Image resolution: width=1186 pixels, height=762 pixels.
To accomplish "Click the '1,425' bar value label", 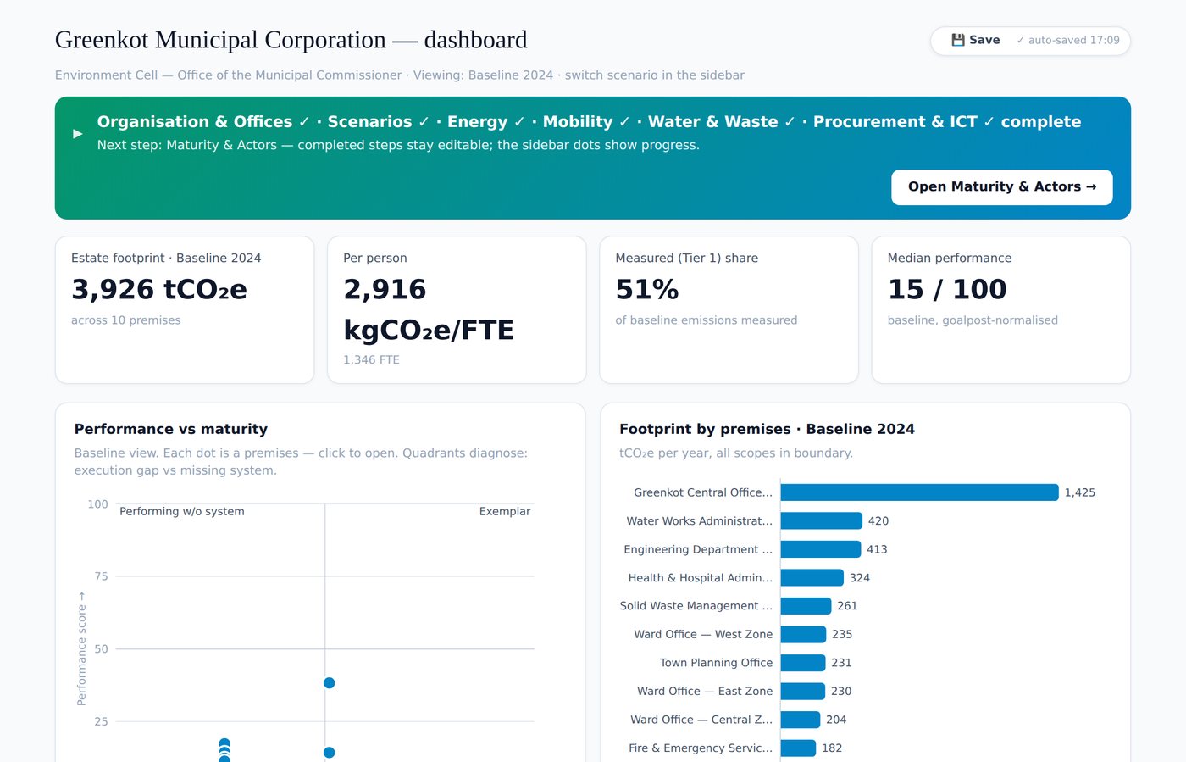I will tap(1080, 492).
